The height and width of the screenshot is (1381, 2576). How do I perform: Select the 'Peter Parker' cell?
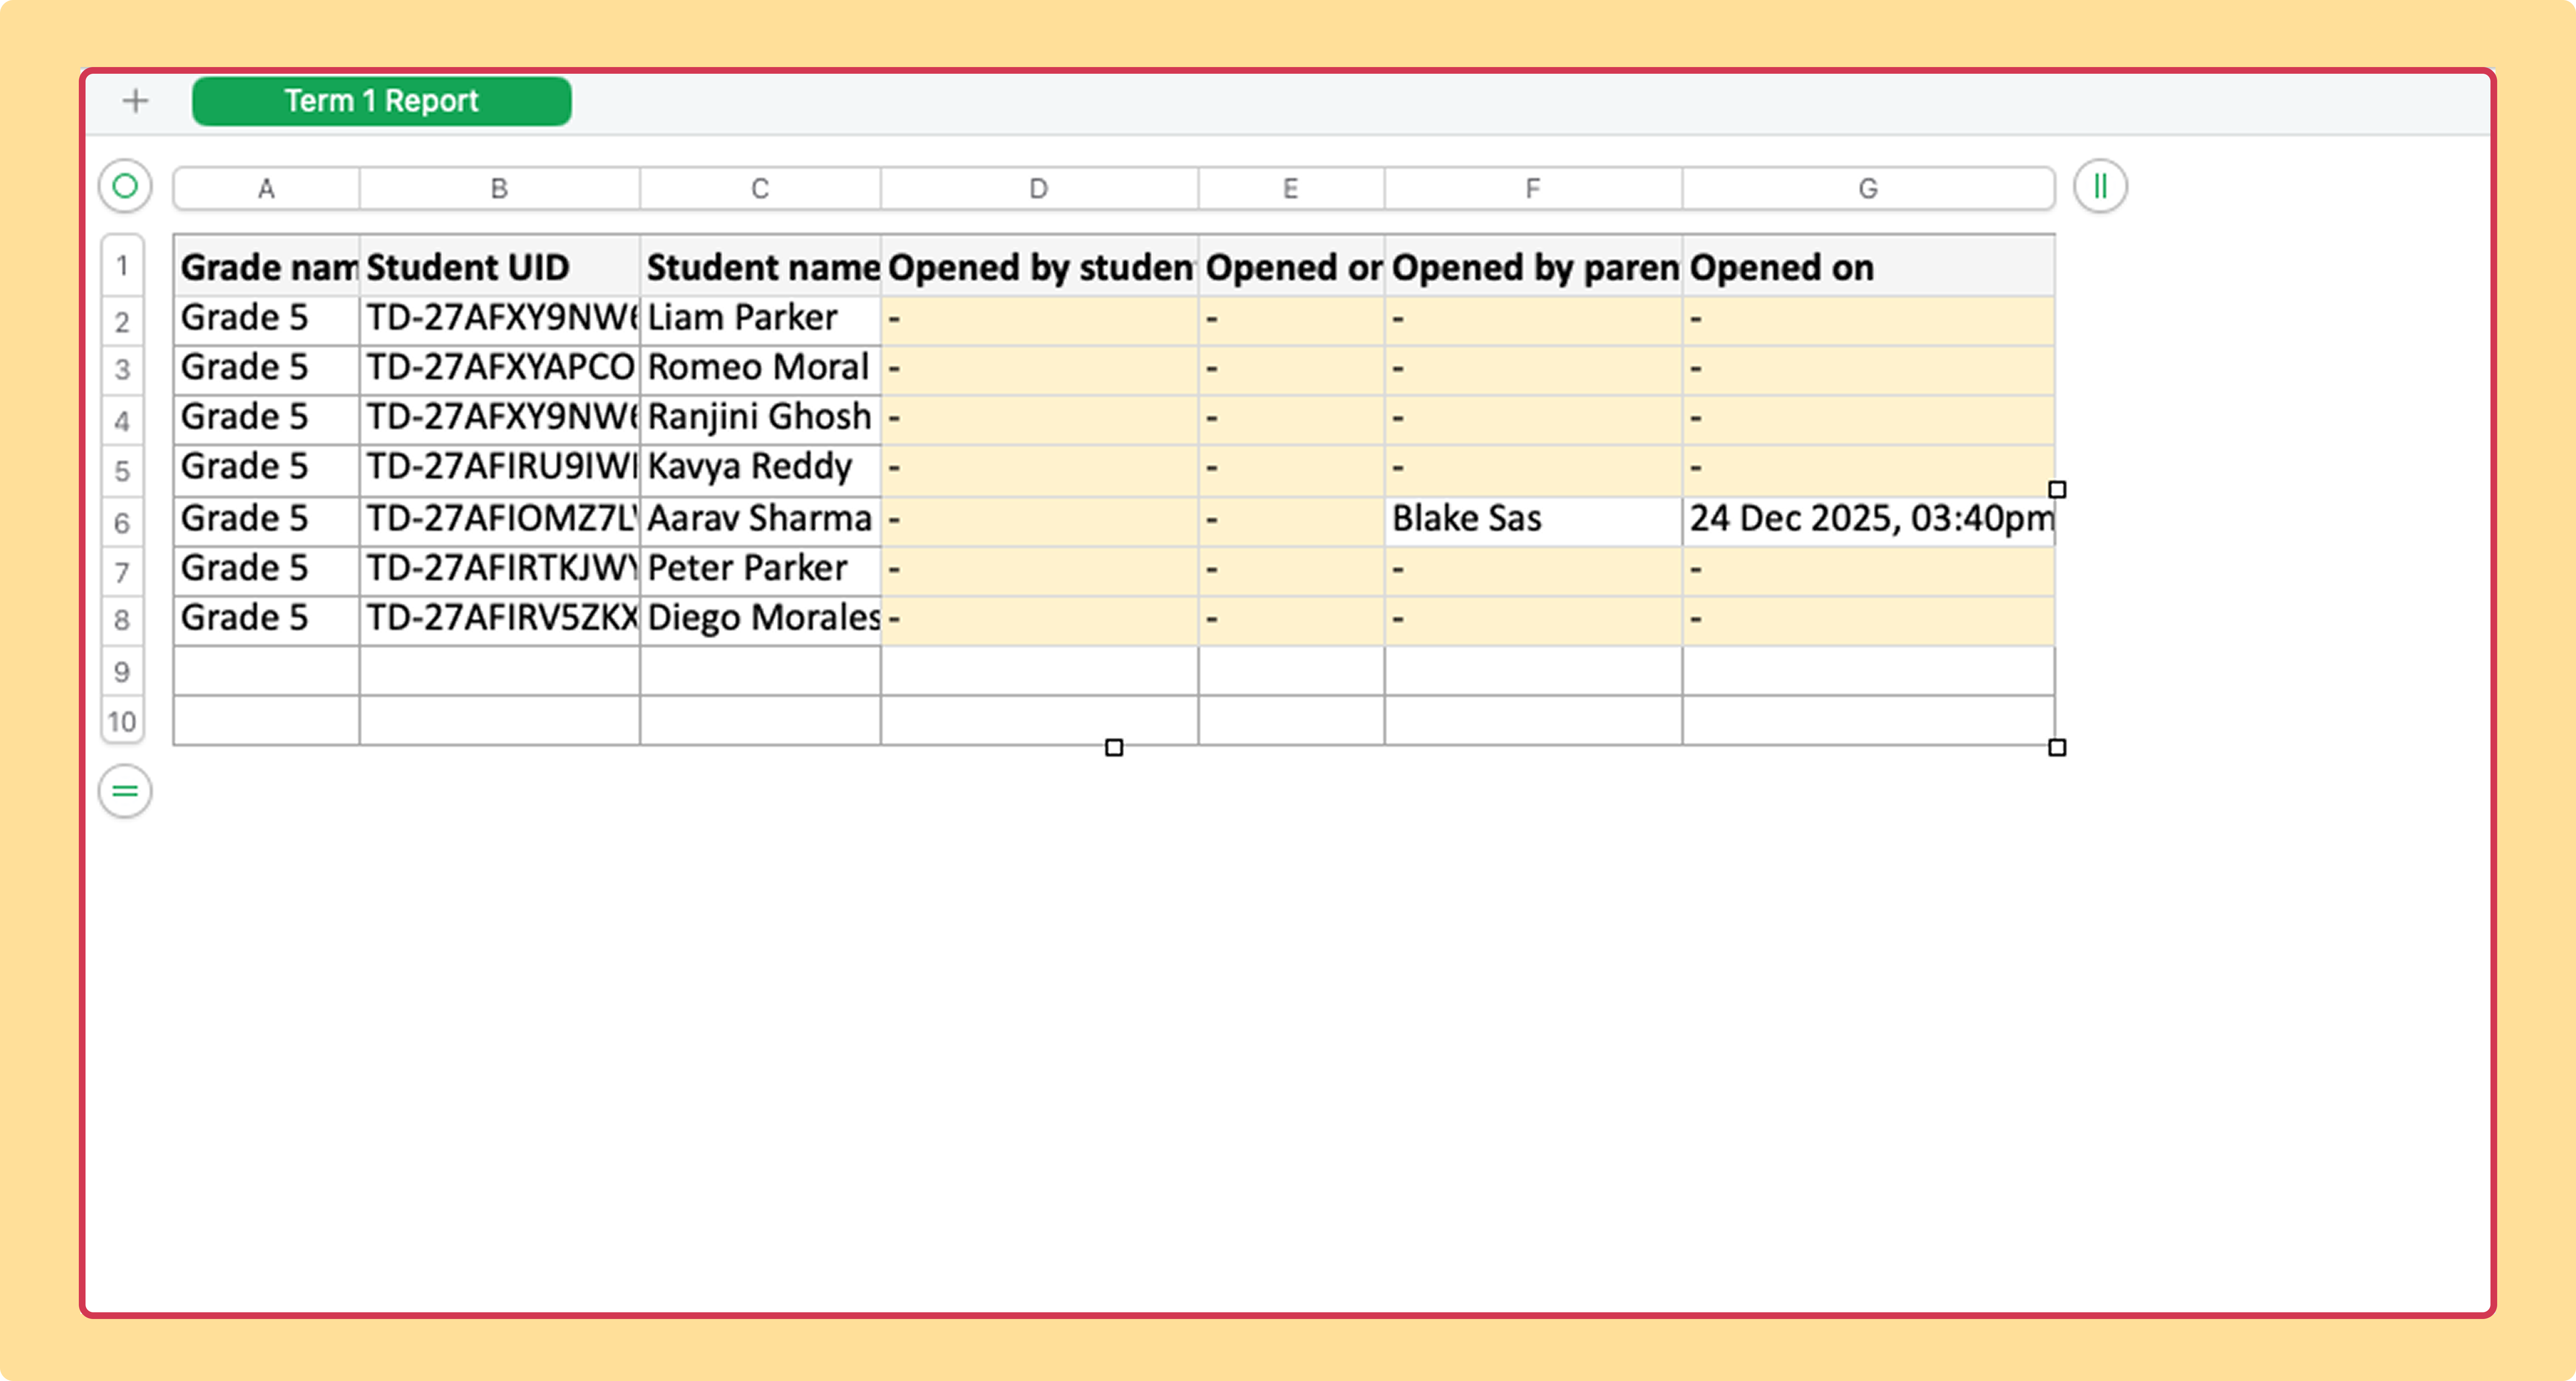(760, 571)
